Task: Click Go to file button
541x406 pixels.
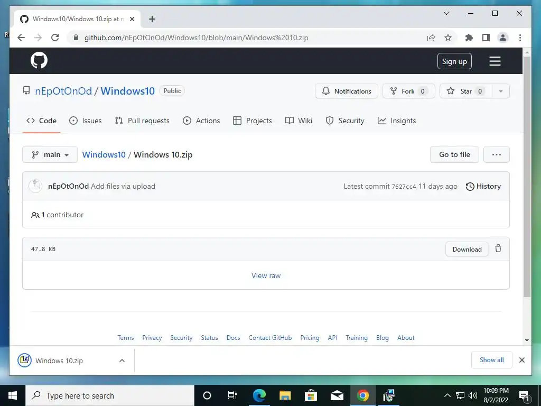Action: click(x=454, y=154)
